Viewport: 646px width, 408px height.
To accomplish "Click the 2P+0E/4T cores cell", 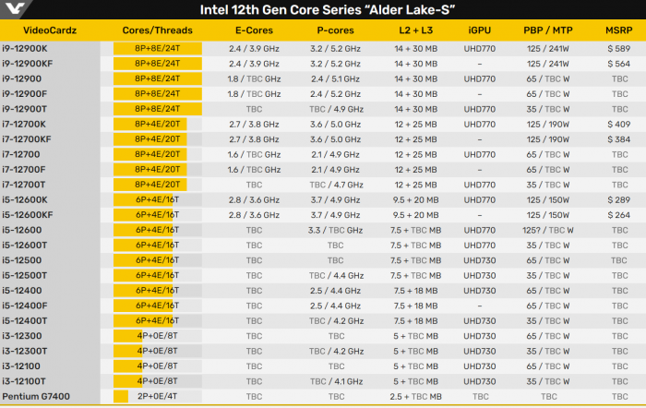I will [157, 396].
